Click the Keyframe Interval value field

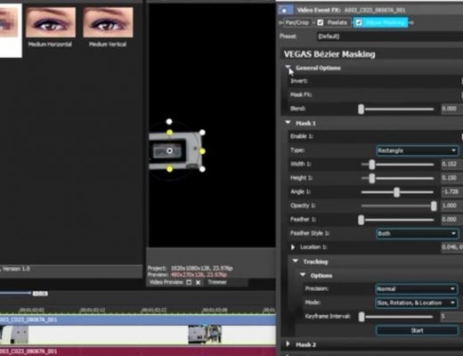click(x=451, y=317)
